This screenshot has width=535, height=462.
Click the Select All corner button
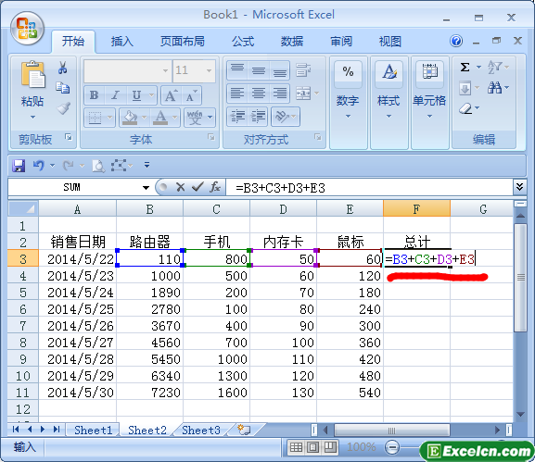coord(23,208)
